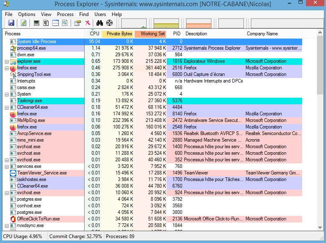
Task: Select the TeamViewer_Service.exe process row
Action: 42,173
